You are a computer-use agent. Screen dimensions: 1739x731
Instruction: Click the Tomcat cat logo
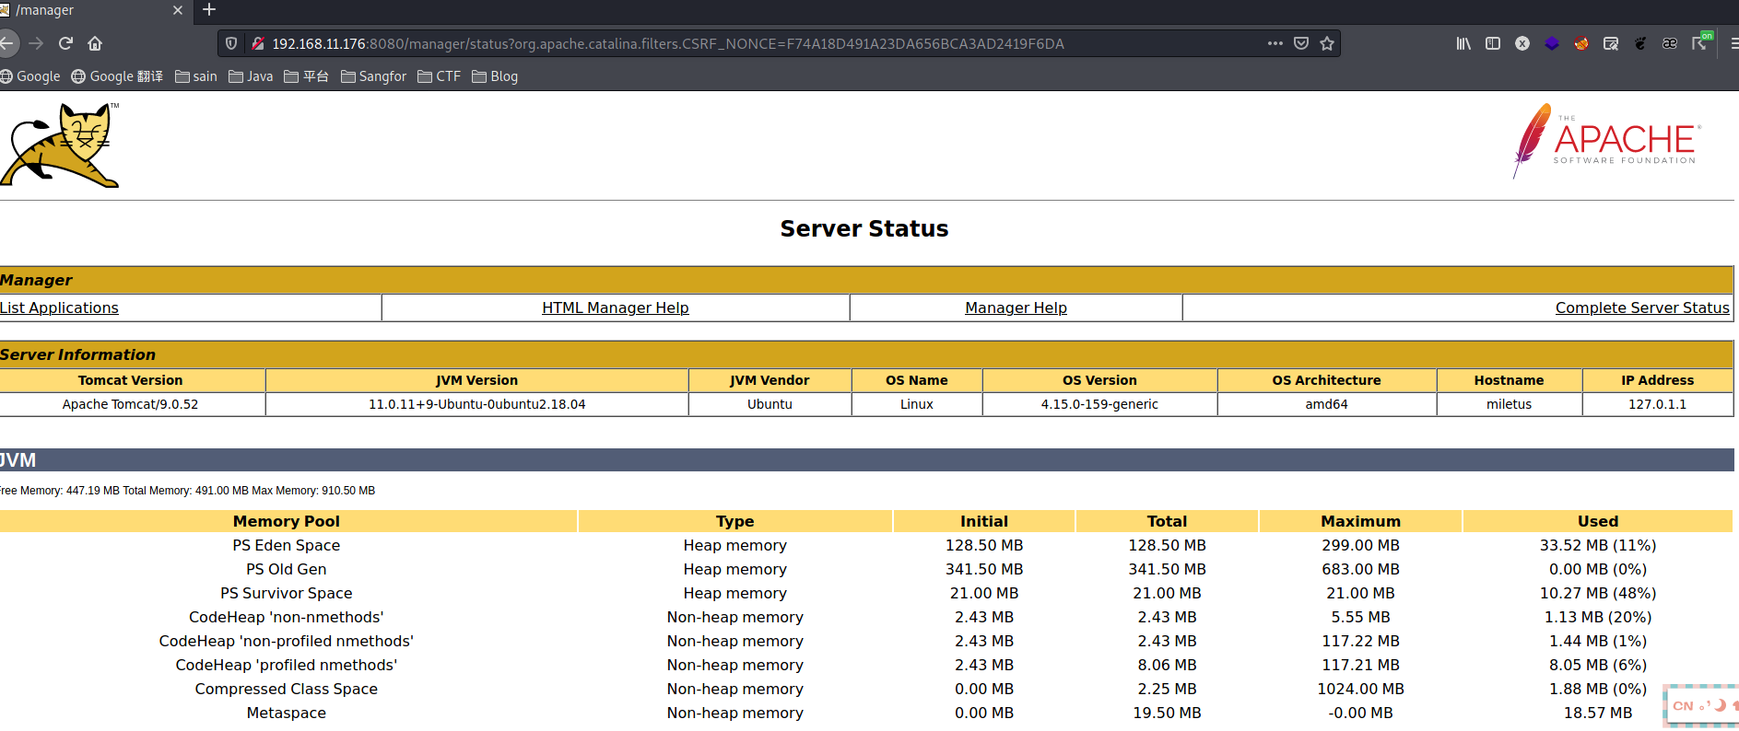coord(60,145)
